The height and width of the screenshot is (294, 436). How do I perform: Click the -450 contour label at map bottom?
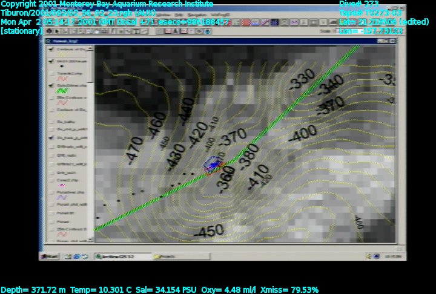(209, 231)
